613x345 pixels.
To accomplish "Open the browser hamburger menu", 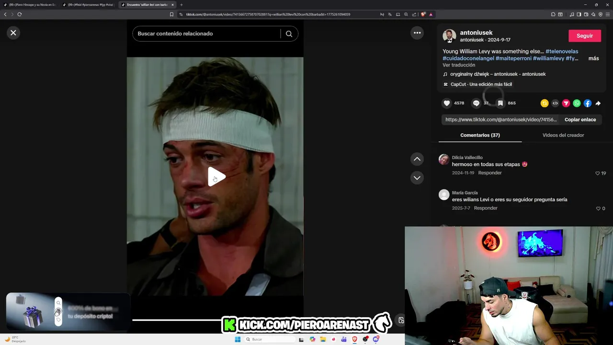I will coord(608,14).
